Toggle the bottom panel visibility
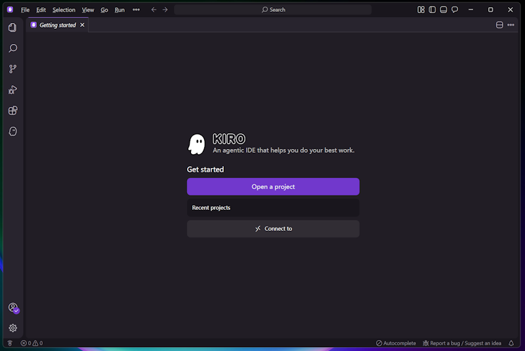 click(444, 10)
